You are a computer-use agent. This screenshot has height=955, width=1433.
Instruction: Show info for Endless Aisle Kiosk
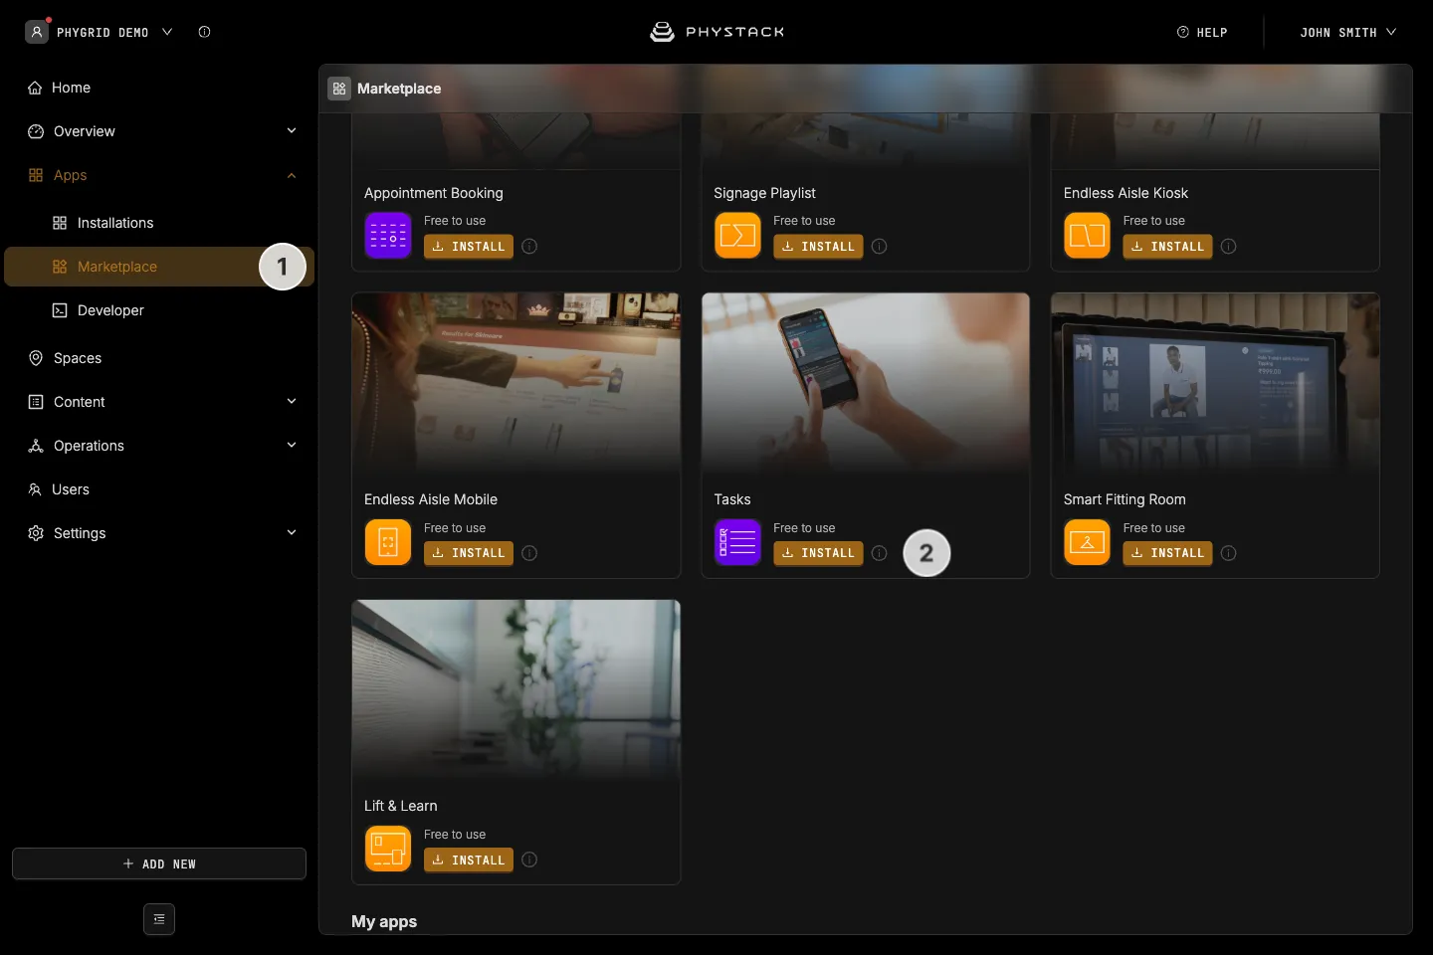click(1229, 247)
